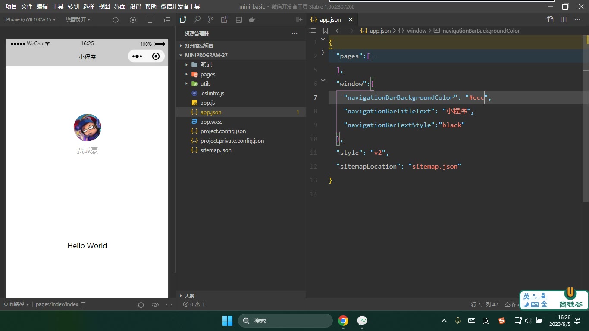Click the back arrow in editor breadcrumb bar
589x331 pixels.
(x=338, y=31)
